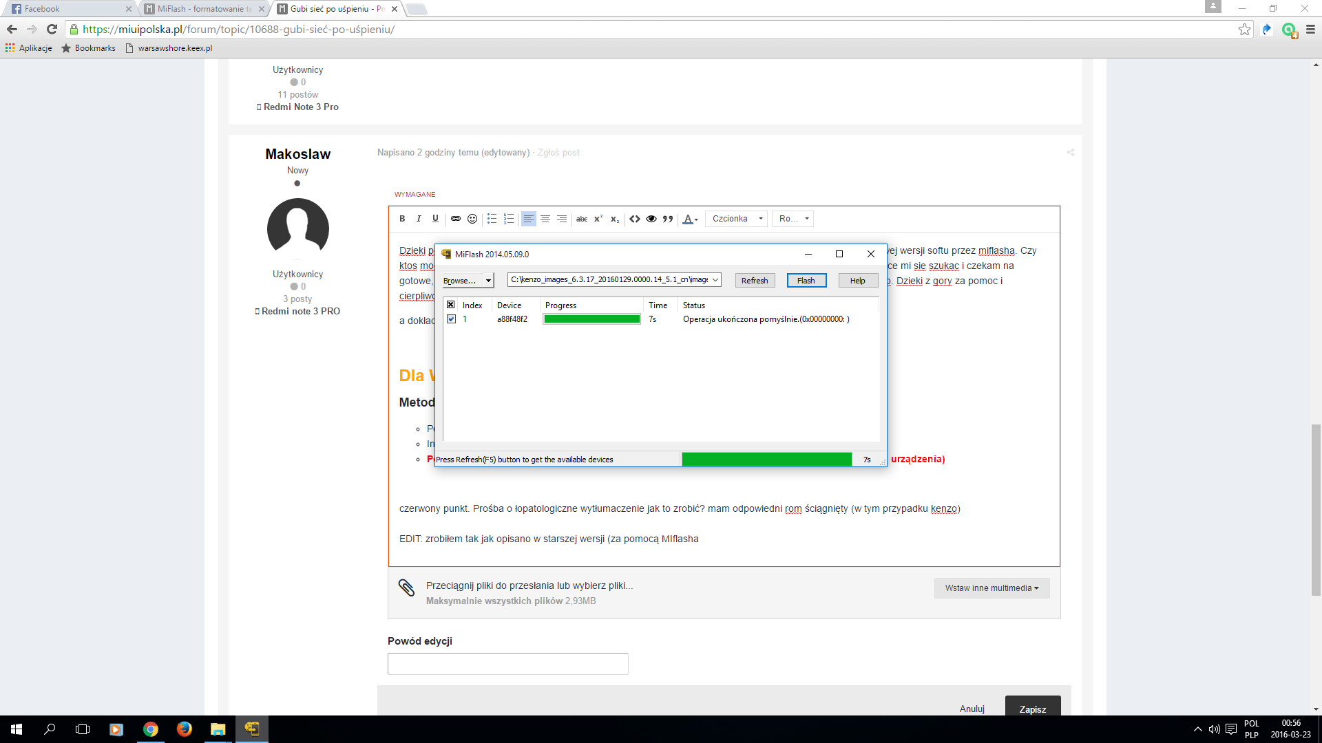Switch to the Facebook browser tab
The width and height of the screenshot is (1322, 743).
point(69,9)
